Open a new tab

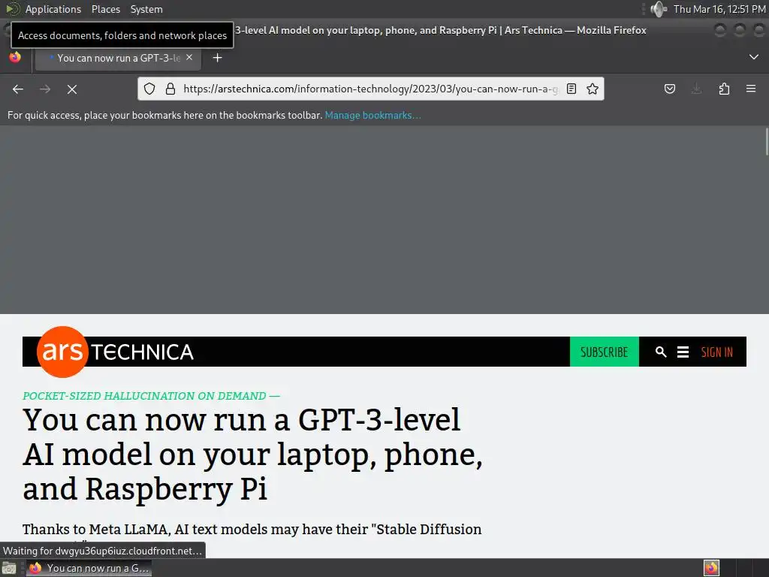(x=217, y=58)
